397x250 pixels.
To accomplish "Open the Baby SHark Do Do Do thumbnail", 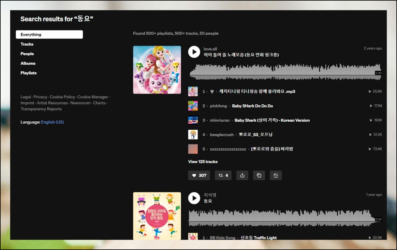I will pos(193,106).
